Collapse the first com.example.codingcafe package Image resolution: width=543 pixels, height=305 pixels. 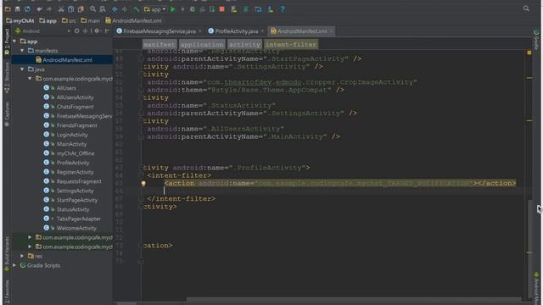31,79
